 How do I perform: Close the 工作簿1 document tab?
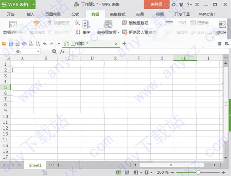[x=116, y=44]
